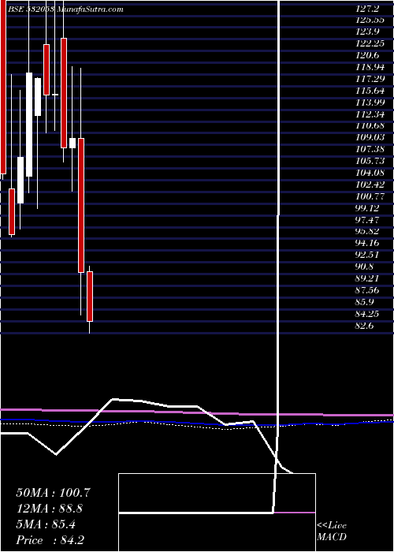Click the 127.2 price axis label
This screenshot has width=394, height=552.
(x=368, y=9)
